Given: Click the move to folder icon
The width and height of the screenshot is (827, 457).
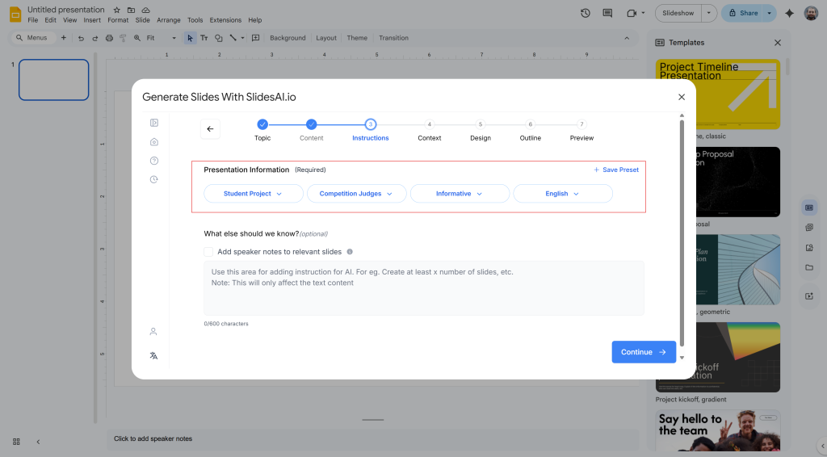Looking at the screenshot, I should (131, 10).
